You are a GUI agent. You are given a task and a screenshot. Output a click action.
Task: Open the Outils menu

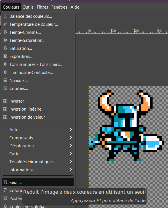pyautogui.click(x=28, y=7)
